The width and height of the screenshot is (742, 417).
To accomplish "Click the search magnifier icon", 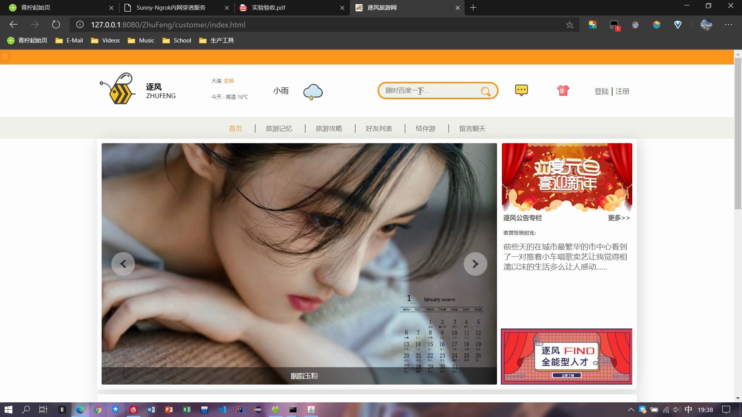I will [486, 91].
